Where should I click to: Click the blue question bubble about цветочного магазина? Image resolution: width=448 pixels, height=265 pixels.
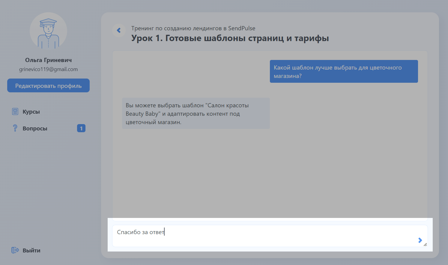click(x=344, y=72)
